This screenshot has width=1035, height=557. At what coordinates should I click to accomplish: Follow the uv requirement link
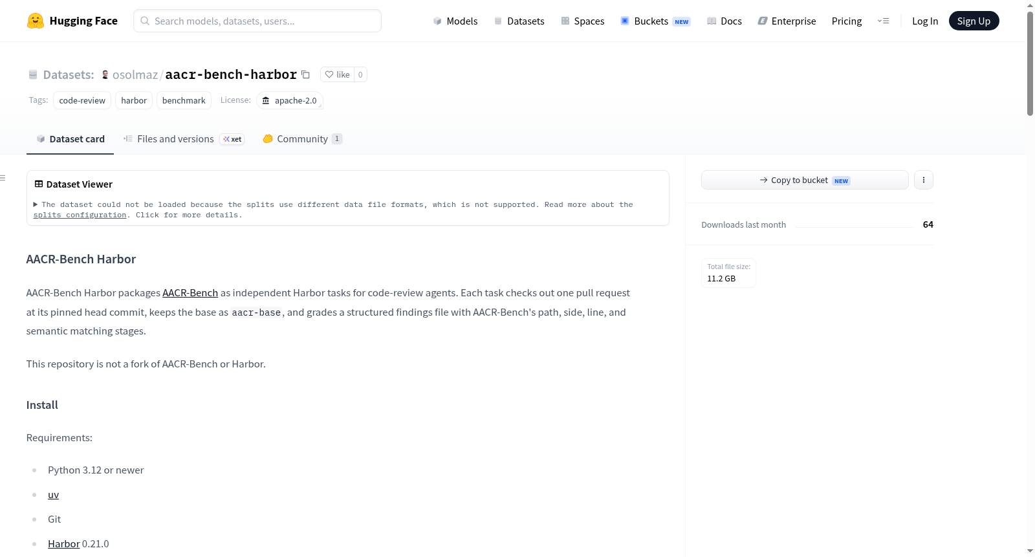[53, 495]
